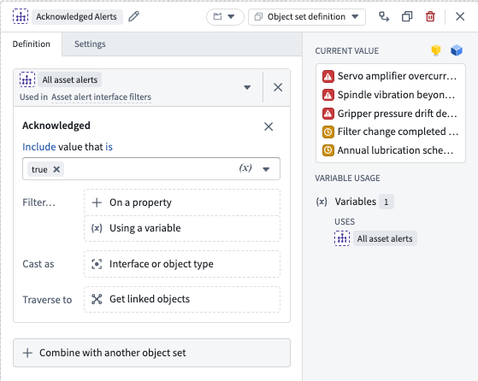Switch to the Settings tab

(90, 44)
